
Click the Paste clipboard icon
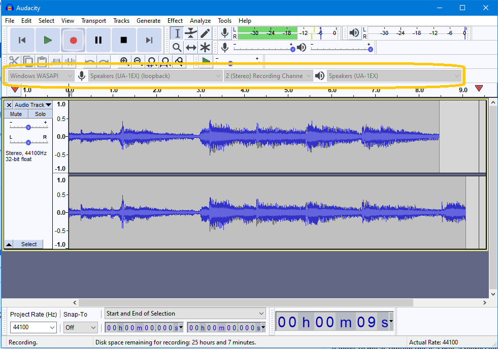pos(42,61)
